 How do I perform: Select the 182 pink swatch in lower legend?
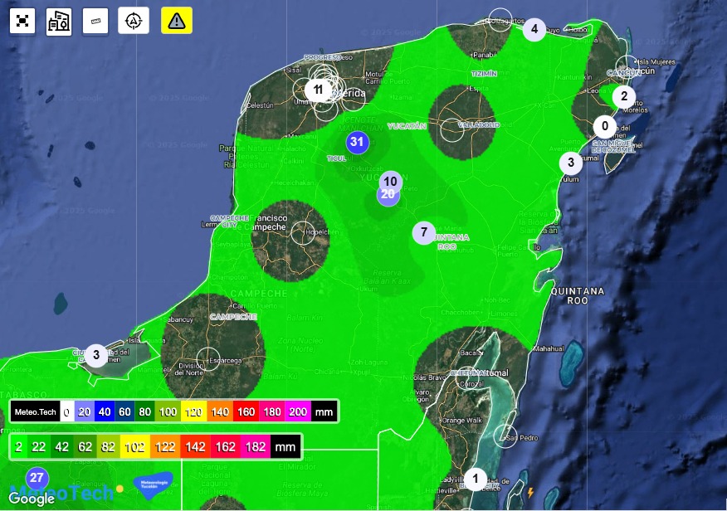(256, 447)
